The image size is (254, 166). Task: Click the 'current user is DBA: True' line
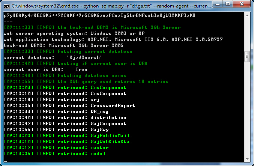[45, 69]
